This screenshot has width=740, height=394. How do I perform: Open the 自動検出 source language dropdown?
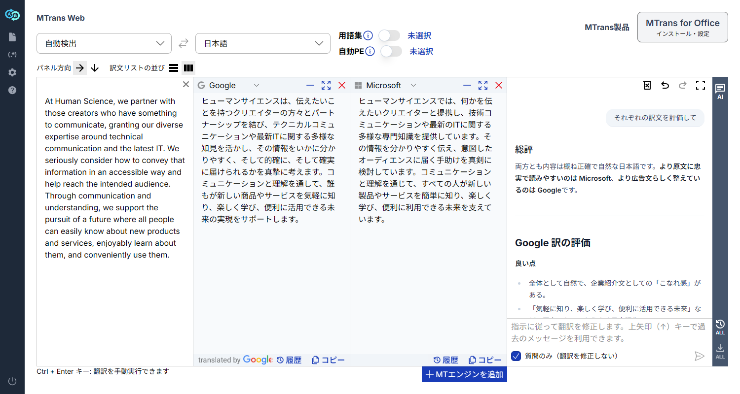click(x=104, y=43)
